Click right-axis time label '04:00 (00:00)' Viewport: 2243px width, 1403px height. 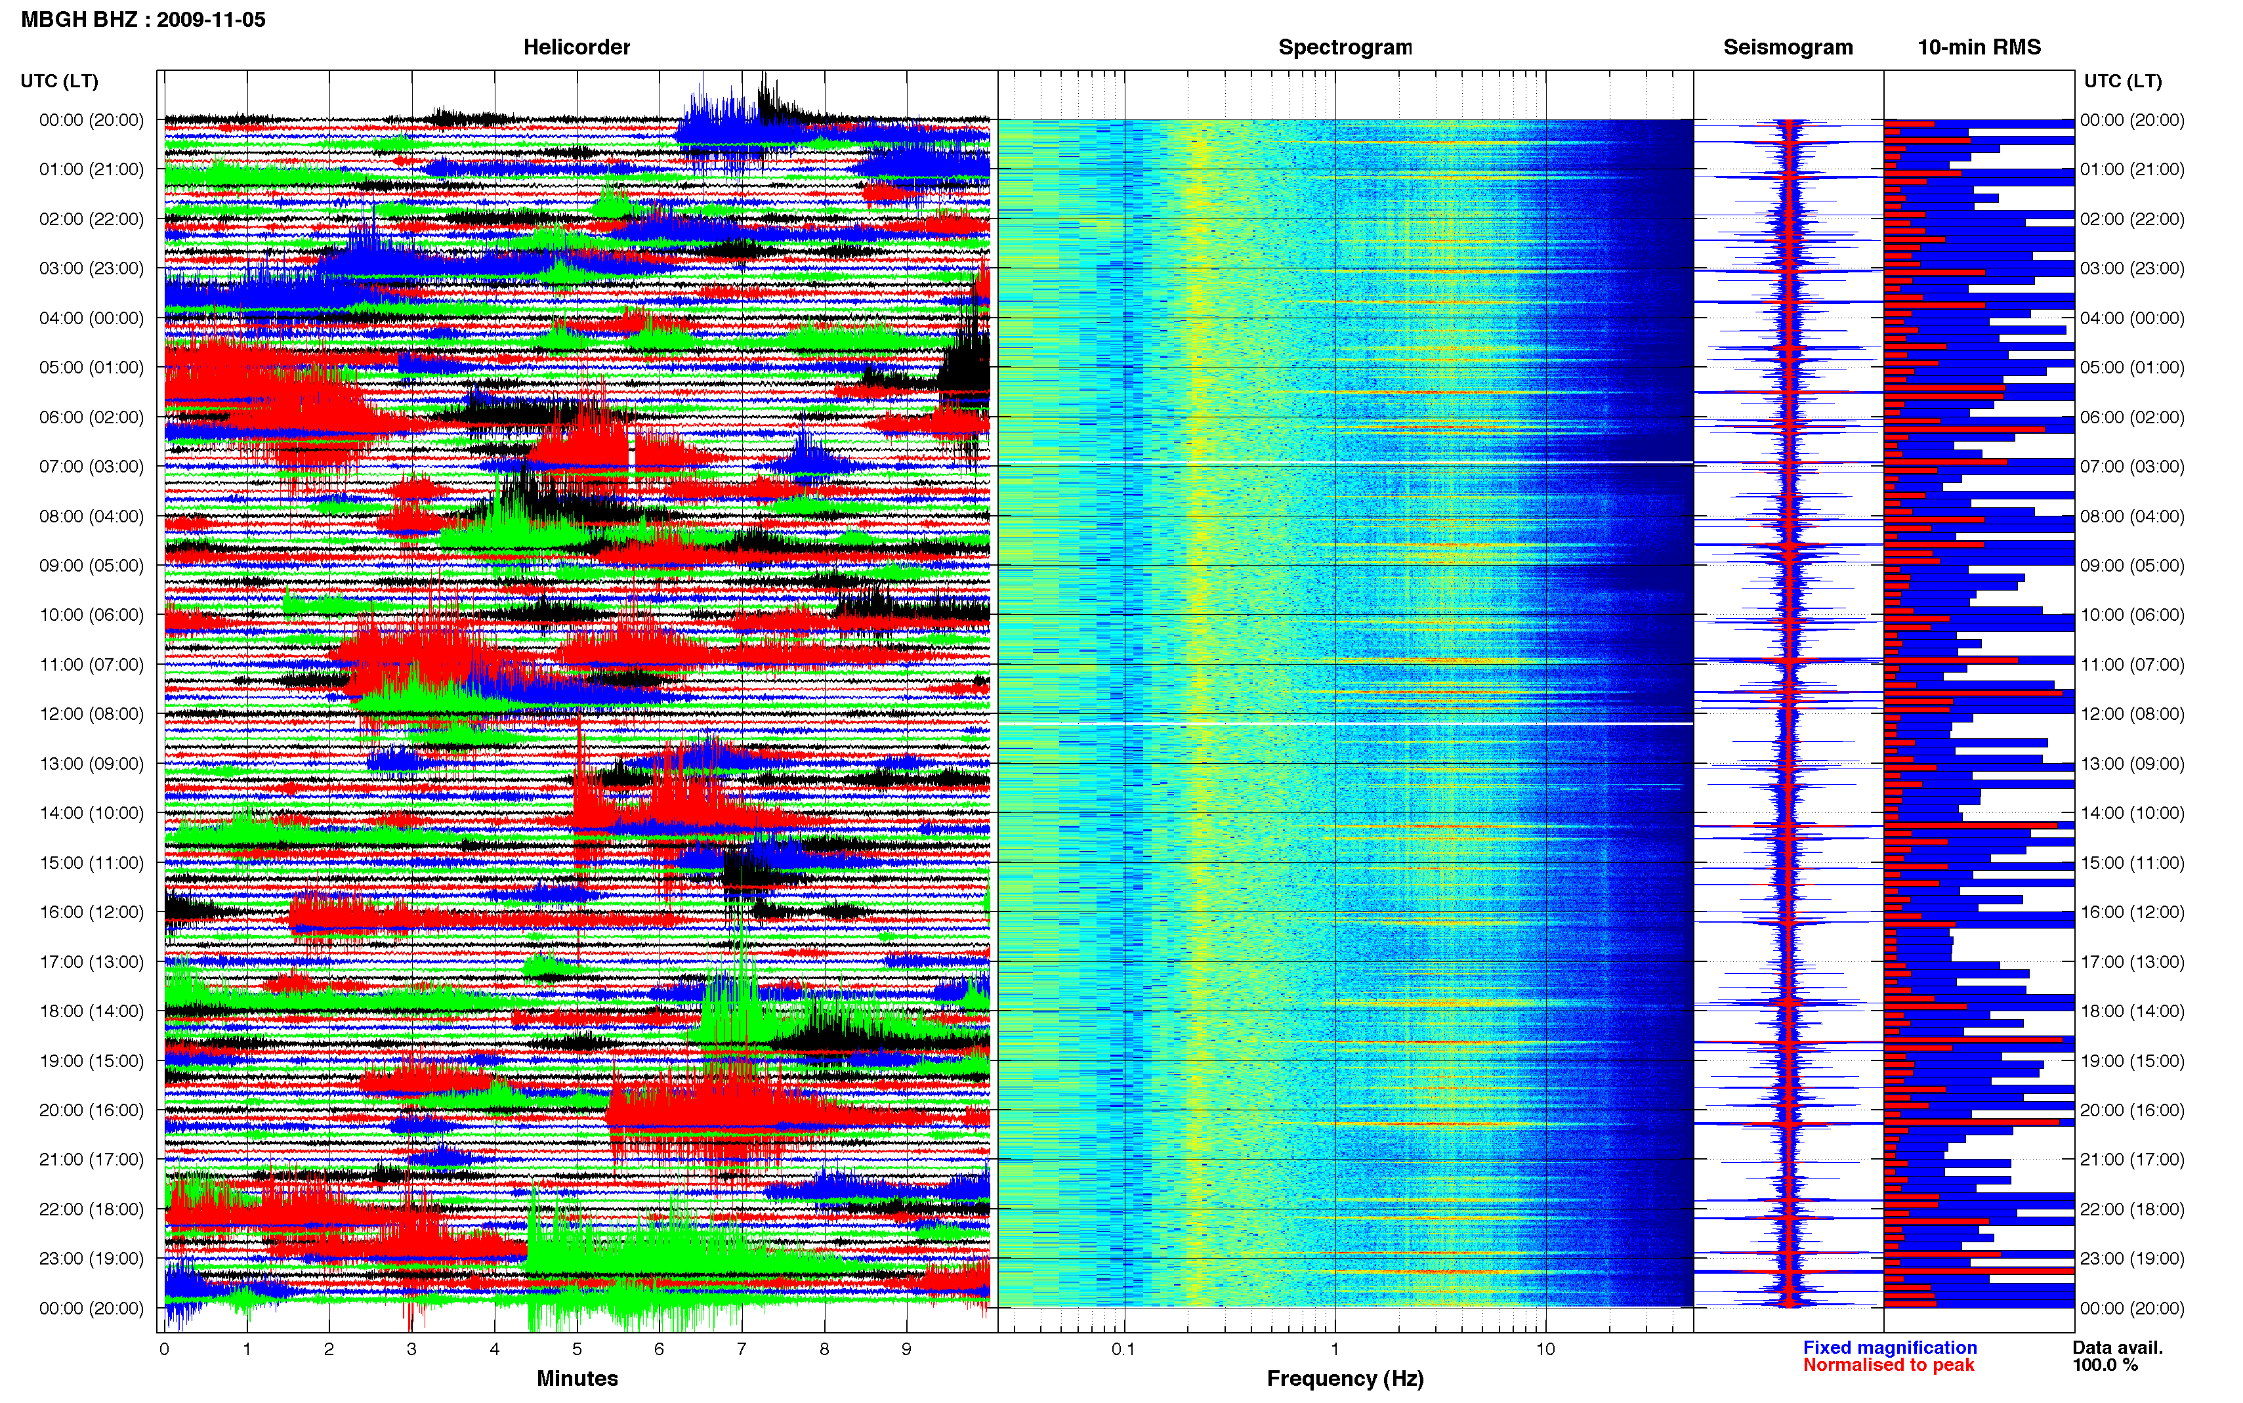[x=2131, y=318]
